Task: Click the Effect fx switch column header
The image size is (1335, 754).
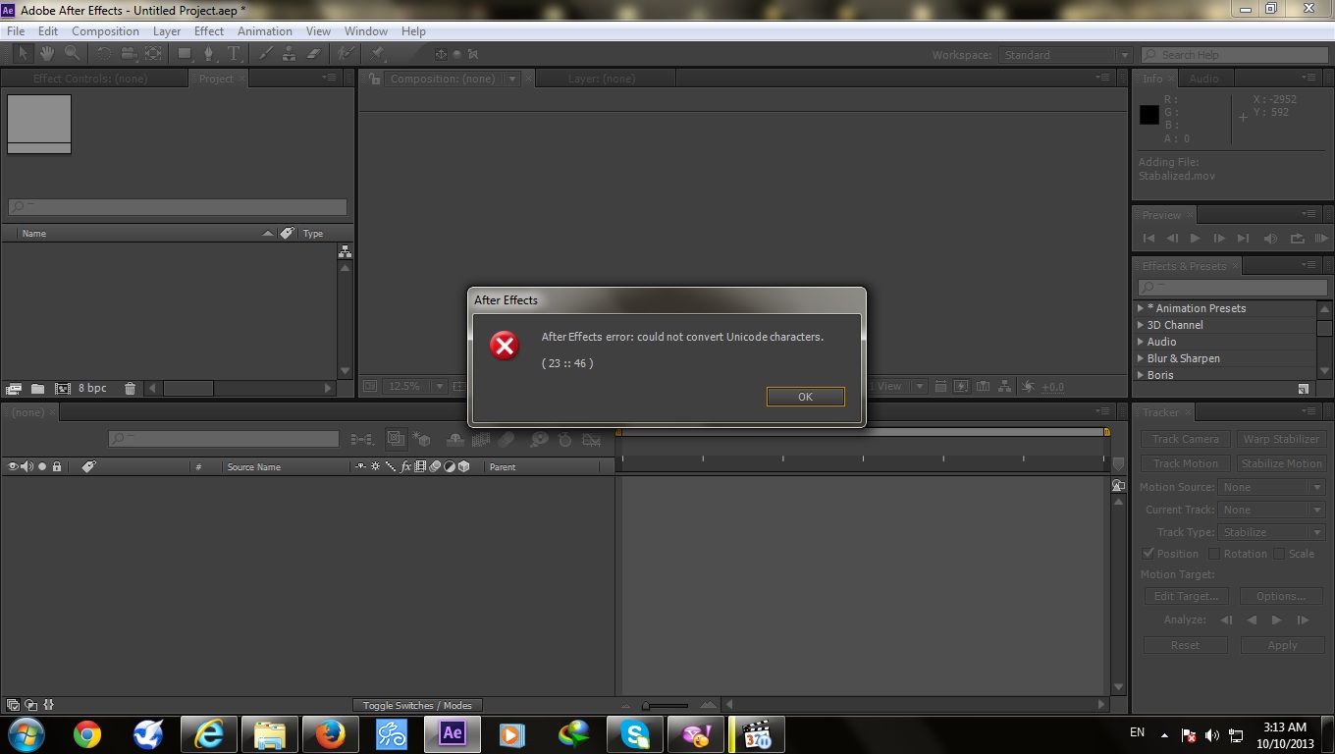Action: [405, 467]
